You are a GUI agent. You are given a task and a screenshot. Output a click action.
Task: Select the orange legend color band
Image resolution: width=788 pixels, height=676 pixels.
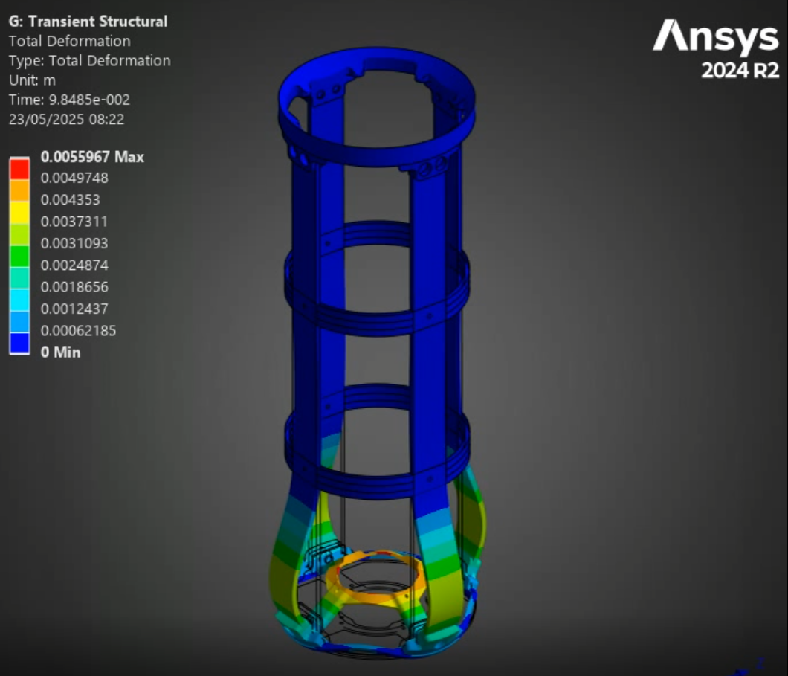point(19,190)
